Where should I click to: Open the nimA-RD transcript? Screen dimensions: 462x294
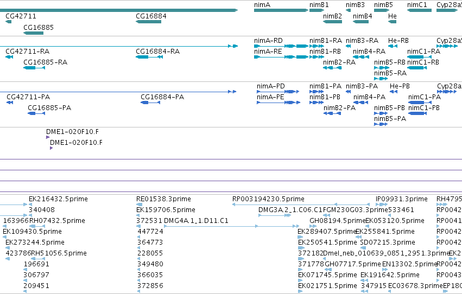(281, 46)
